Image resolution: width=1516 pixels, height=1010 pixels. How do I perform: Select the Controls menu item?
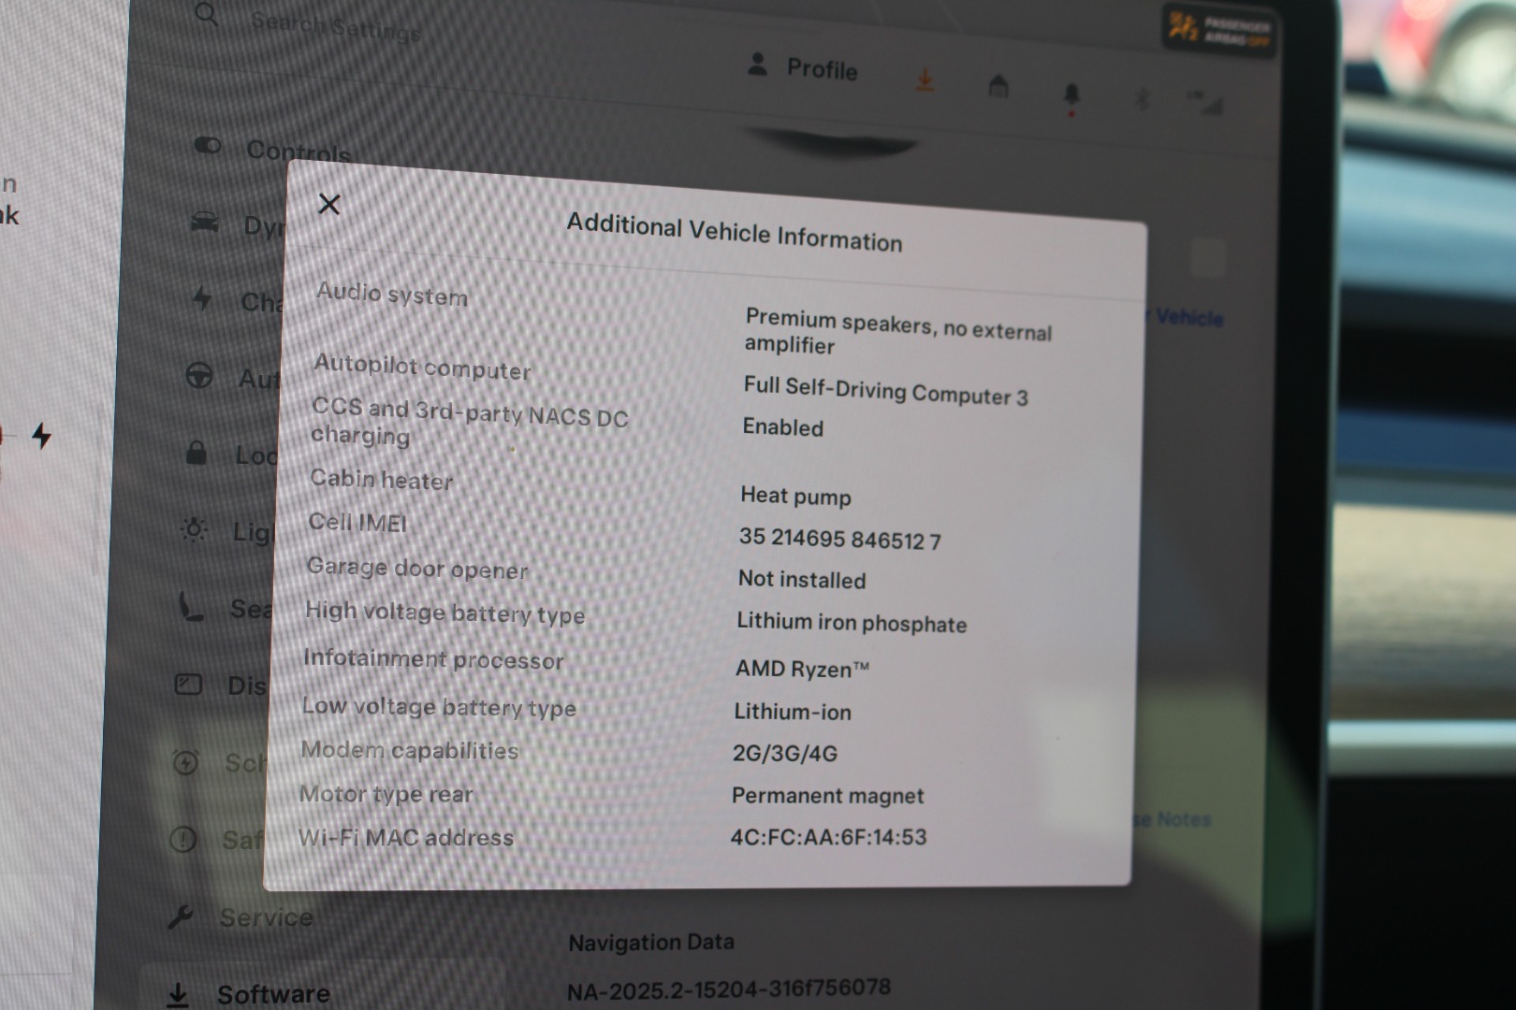[297, 151]
